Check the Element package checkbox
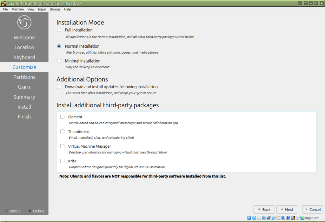The height and width of the screenshot is (222, 325). tap(62, 117)
